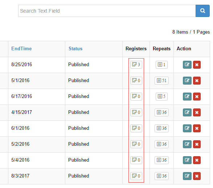
Task: Delete the row ending 6/17/2016
Action: 197,97
